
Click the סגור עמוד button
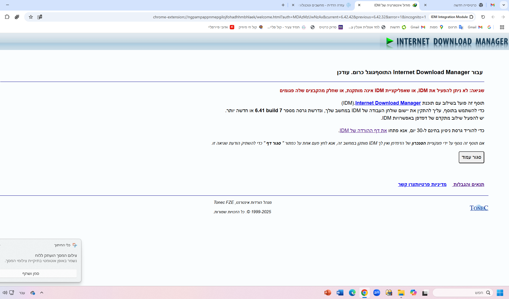pos(471,157)
